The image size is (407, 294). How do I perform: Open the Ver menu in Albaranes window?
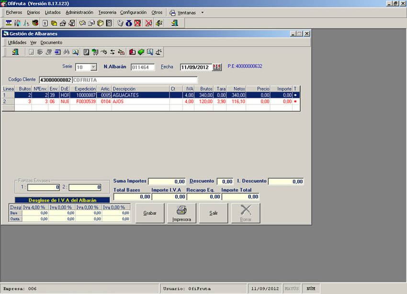(33, 43)
